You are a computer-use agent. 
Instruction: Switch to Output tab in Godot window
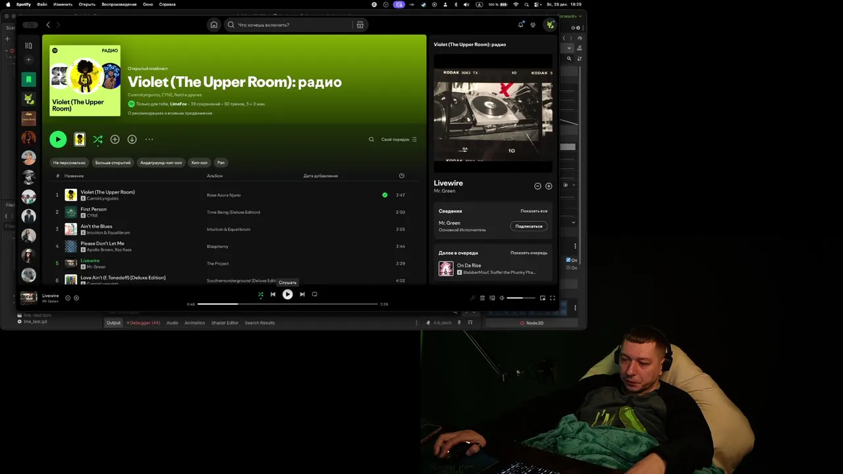coord(114,323)
